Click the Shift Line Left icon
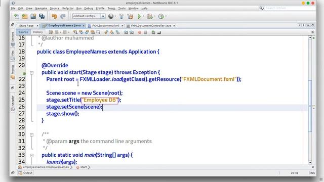The image size is (324, 182). tap(126, 32)
